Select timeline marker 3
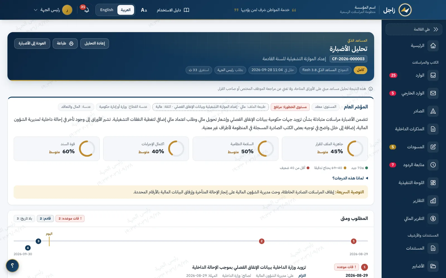The height and width of the screenshot is (278, 446). tap(38, 241)
